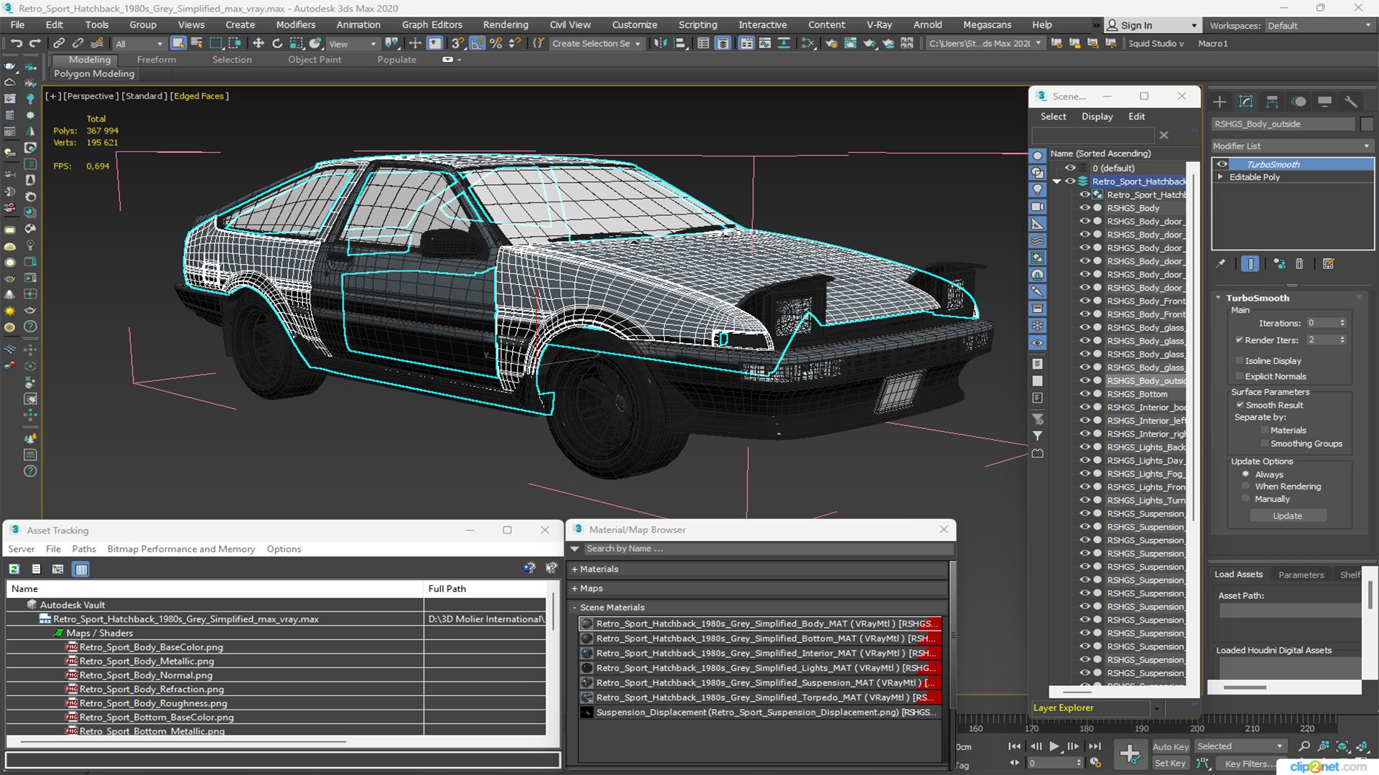Switch to the Freeform ribbon tab
This screenshot has width=1379, height=775.
pyautogui.click(x=157, y=60)
